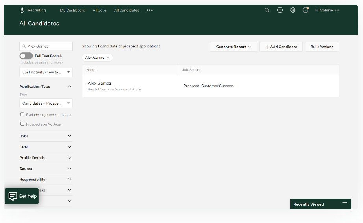Viewport: 363px width, 223px height.
Task: Check Exclude migrated candidates
Action: click(x=22, y=114)
